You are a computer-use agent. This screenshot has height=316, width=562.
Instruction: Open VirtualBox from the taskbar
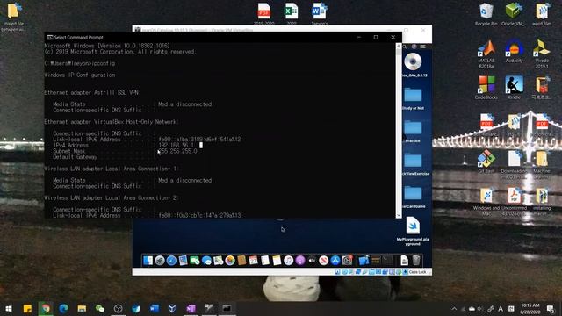[x=172, y=308]
